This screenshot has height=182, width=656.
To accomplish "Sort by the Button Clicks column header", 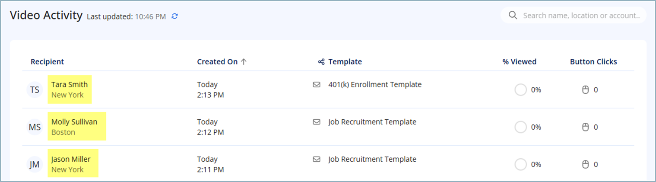I will (593, 62).
